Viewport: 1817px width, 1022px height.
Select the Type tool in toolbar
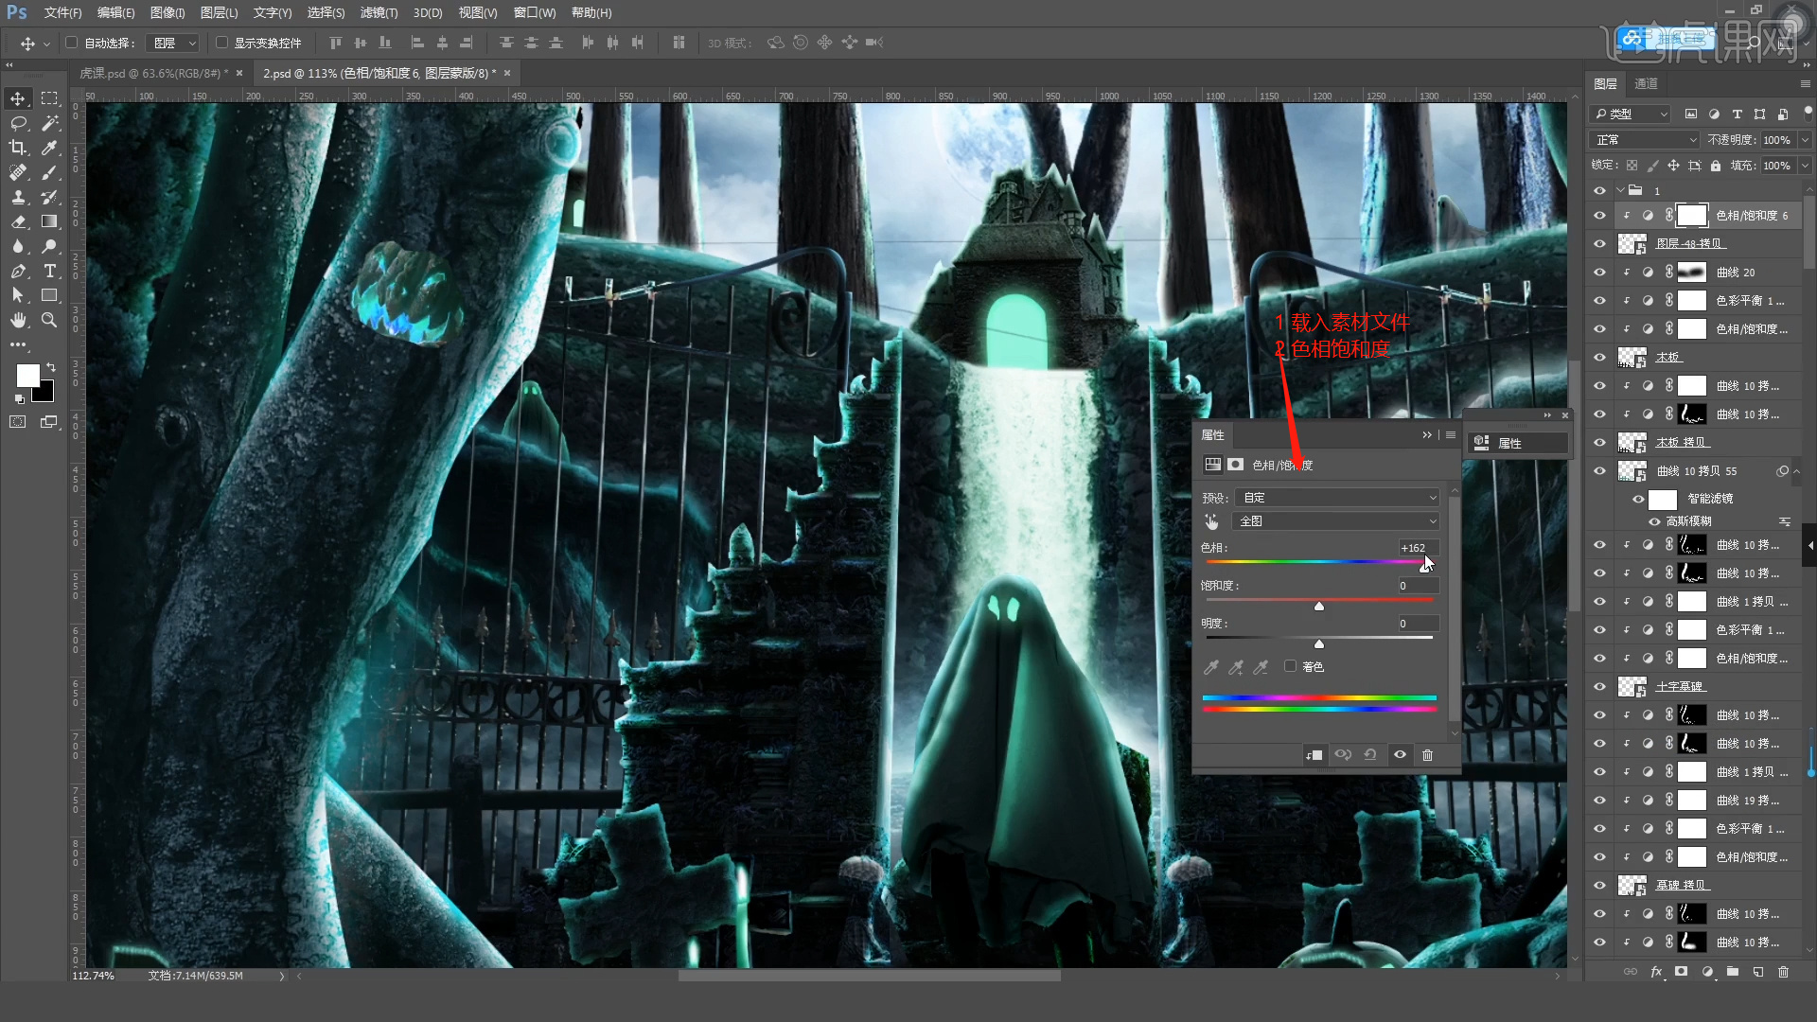click(50, 271)
